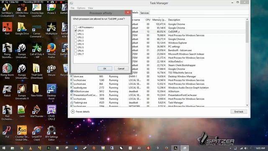
Task: Click the Windows Start button
Action: [4, 148]
